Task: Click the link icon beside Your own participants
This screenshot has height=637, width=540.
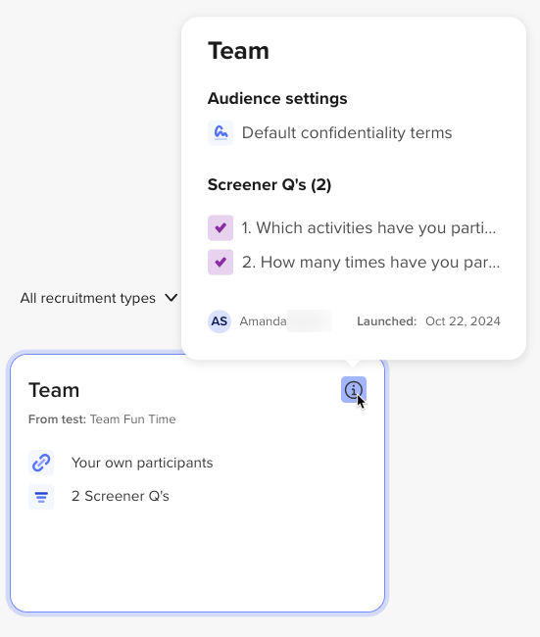Action: [x=41, y=463]
